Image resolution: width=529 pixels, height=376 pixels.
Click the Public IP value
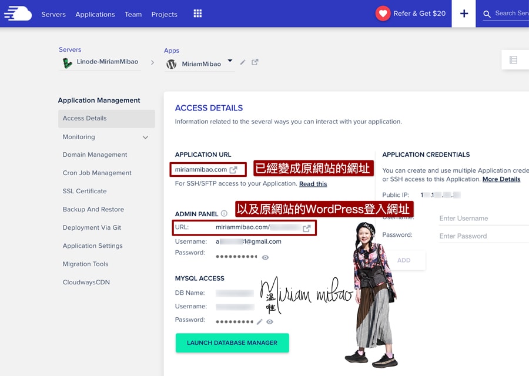point(440,195)
